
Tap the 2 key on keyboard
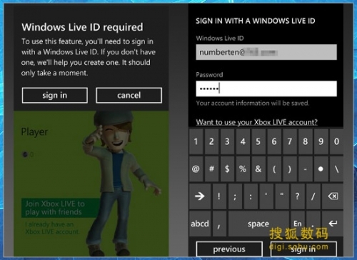211,141
